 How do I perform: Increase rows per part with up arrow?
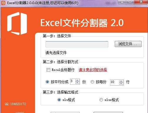pos(121,81)
